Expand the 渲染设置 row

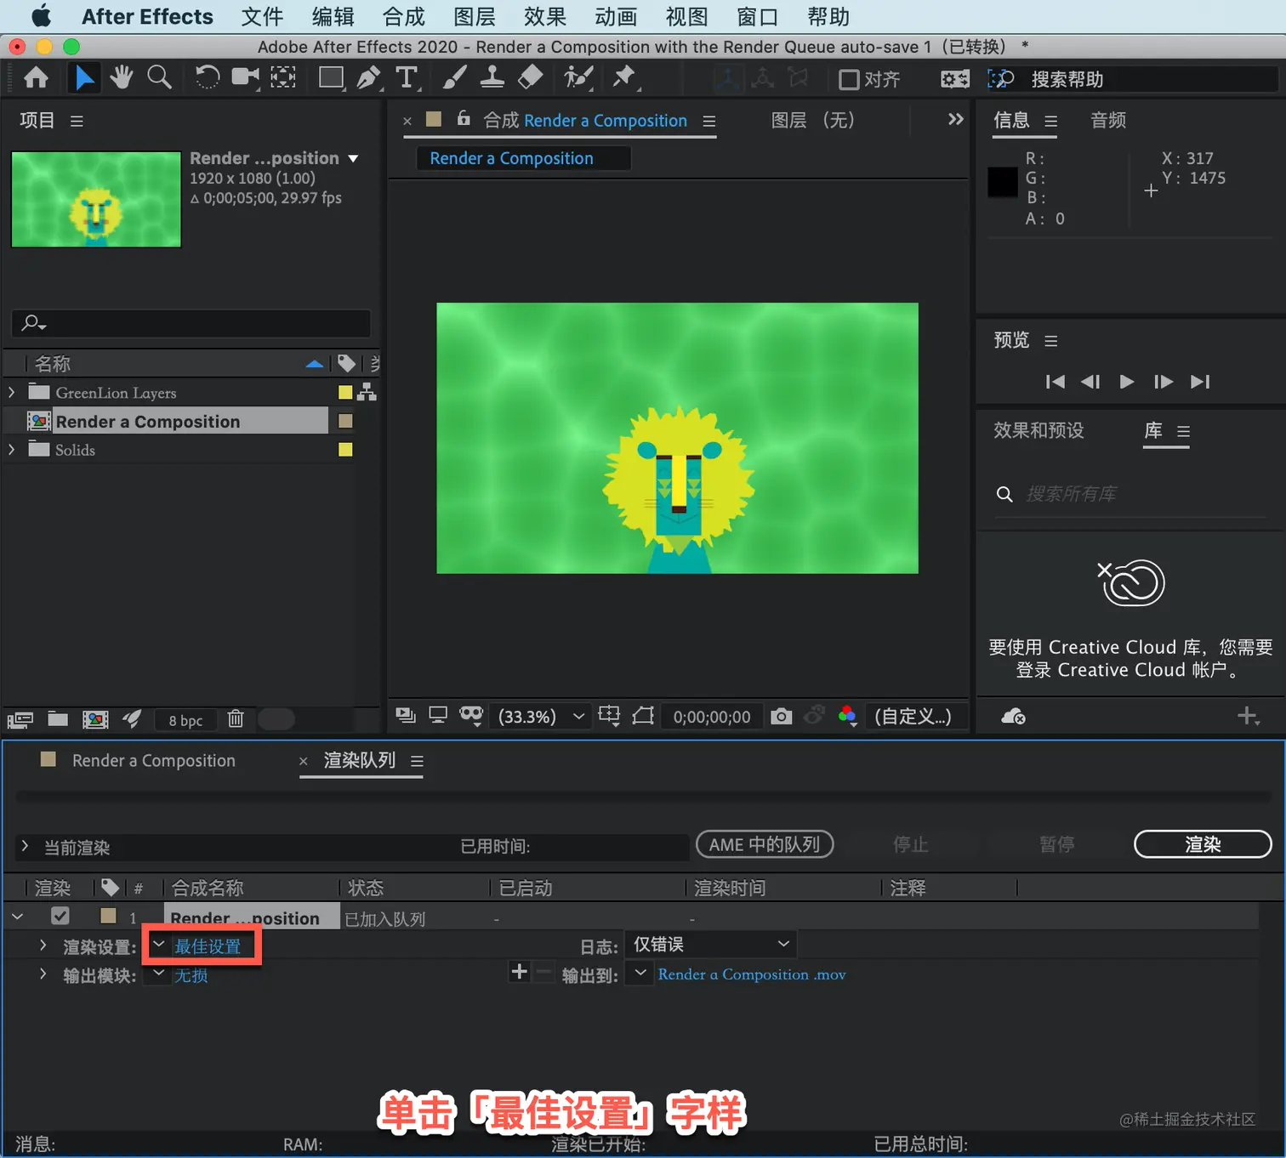(x=43, y=945)
